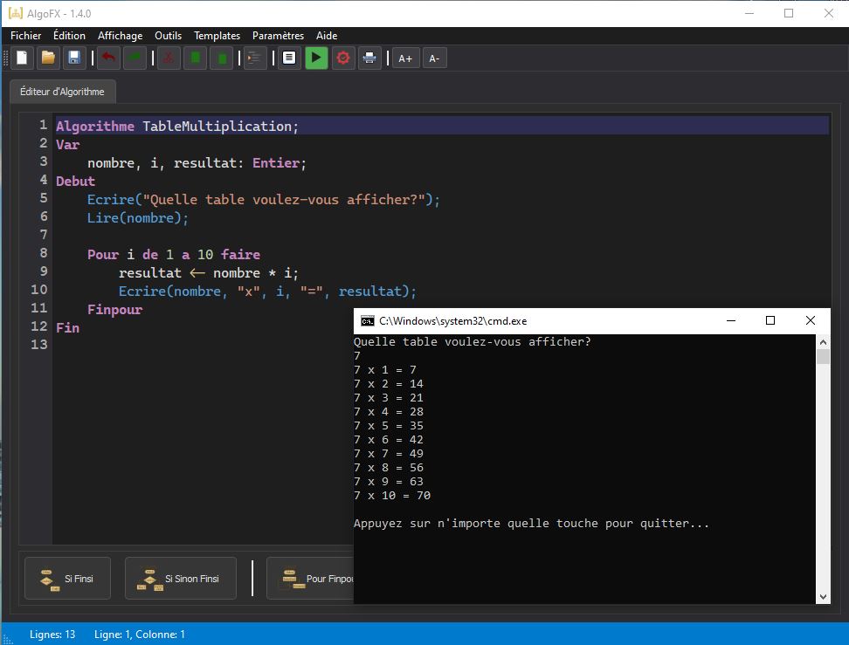Viewport: 849px width, 645px height.
Task: Click the Ecrire "Quelle table voulez-vous afficher?" line
Action: click(264, 200)
